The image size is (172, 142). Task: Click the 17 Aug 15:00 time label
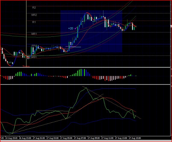pyautogui.click(x=135, y=138)
